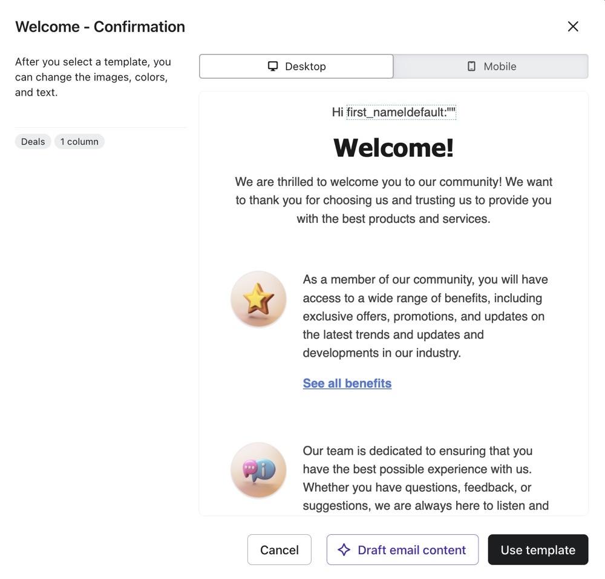Click the Deals tag
The image size is (605, 579).
pyautogui.click(x=33, y=142)
